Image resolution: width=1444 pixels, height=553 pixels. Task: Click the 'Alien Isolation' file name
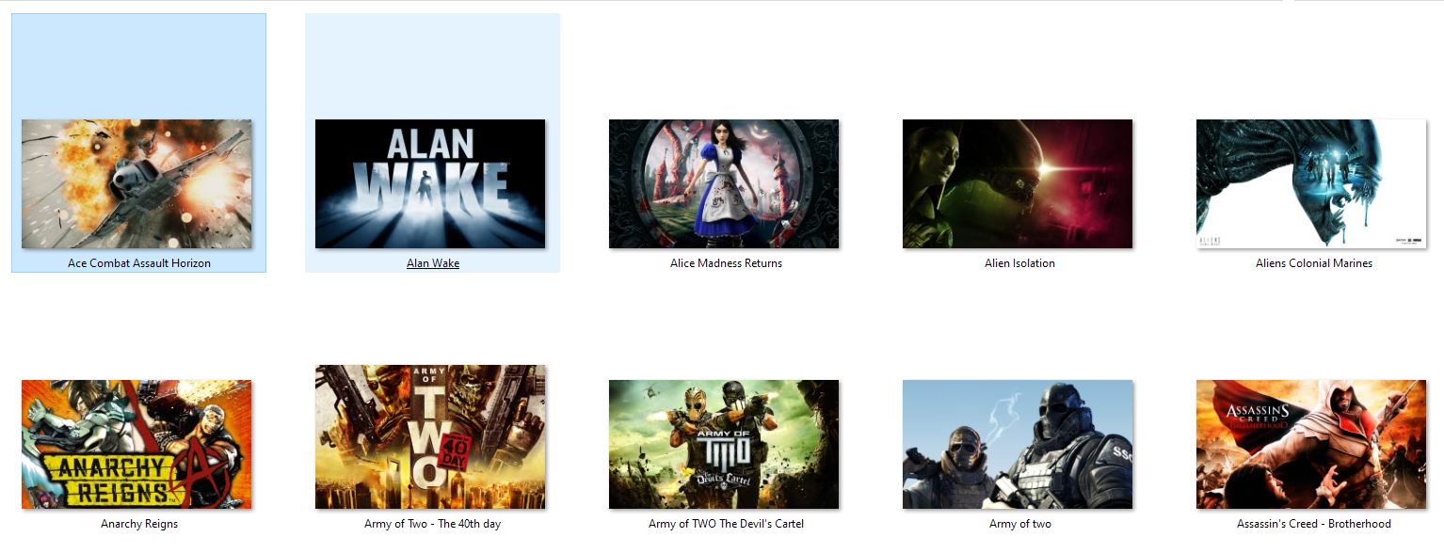pyautogui.click(x=1019, y=263)
